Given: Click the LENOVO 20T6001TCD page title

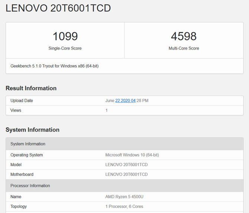Looking at the screenshot, I should (x=58, y=9).
